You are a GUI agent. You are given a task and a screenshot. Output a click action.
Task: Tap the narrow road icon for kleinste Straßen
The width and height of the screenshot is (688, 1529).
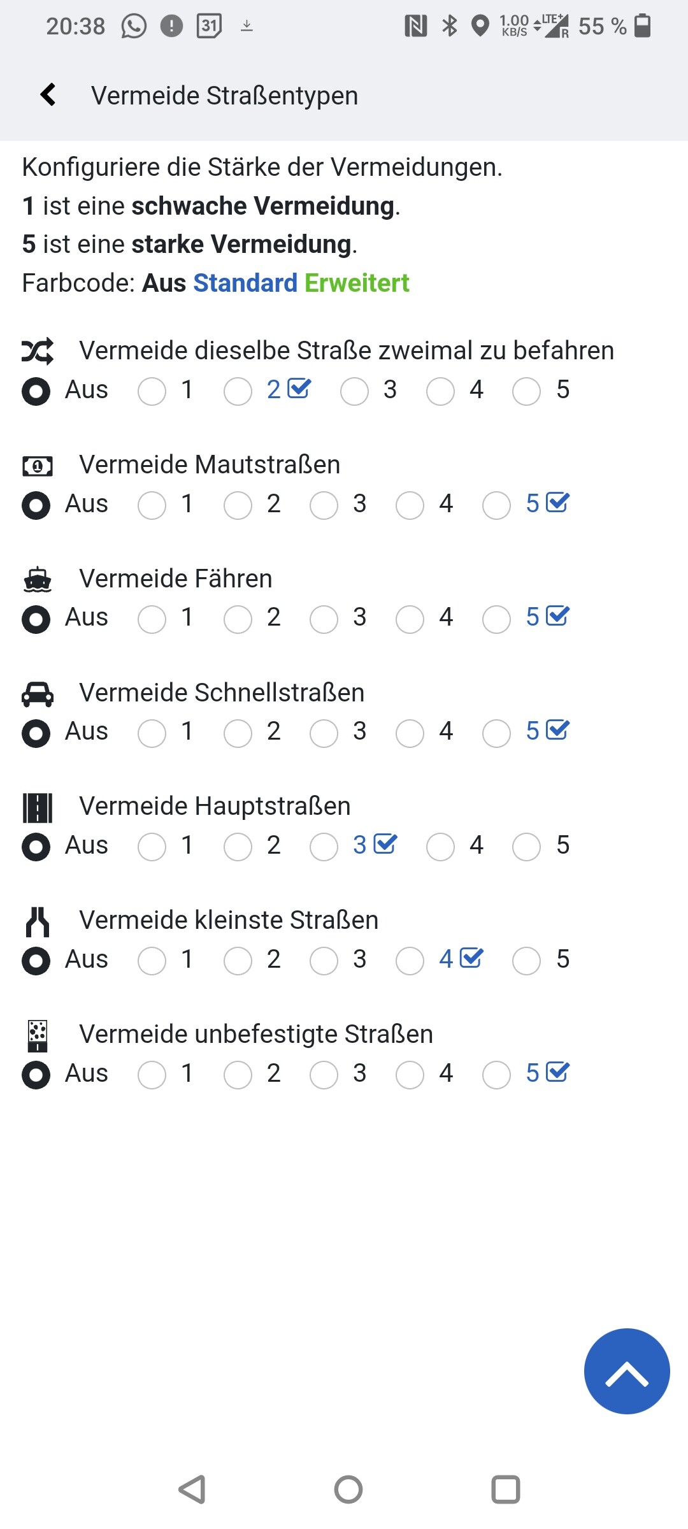coord(38,921)
